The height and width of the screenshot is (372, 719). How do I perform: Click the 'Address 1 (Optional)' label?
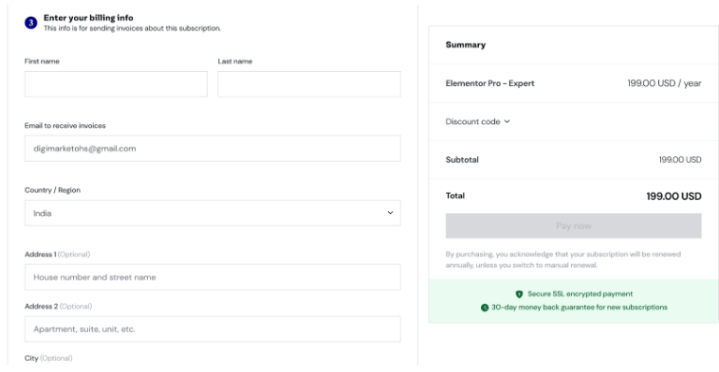pos(57,254)
